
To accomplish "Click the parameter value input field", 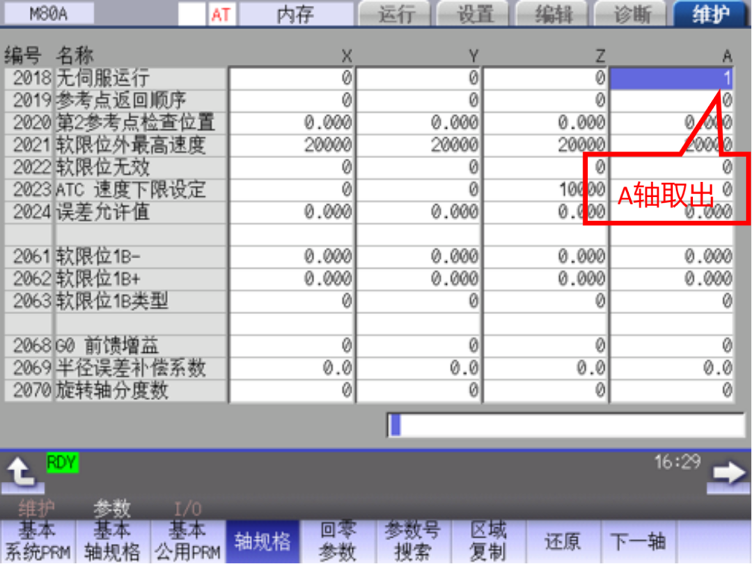I will pos(565,425).
